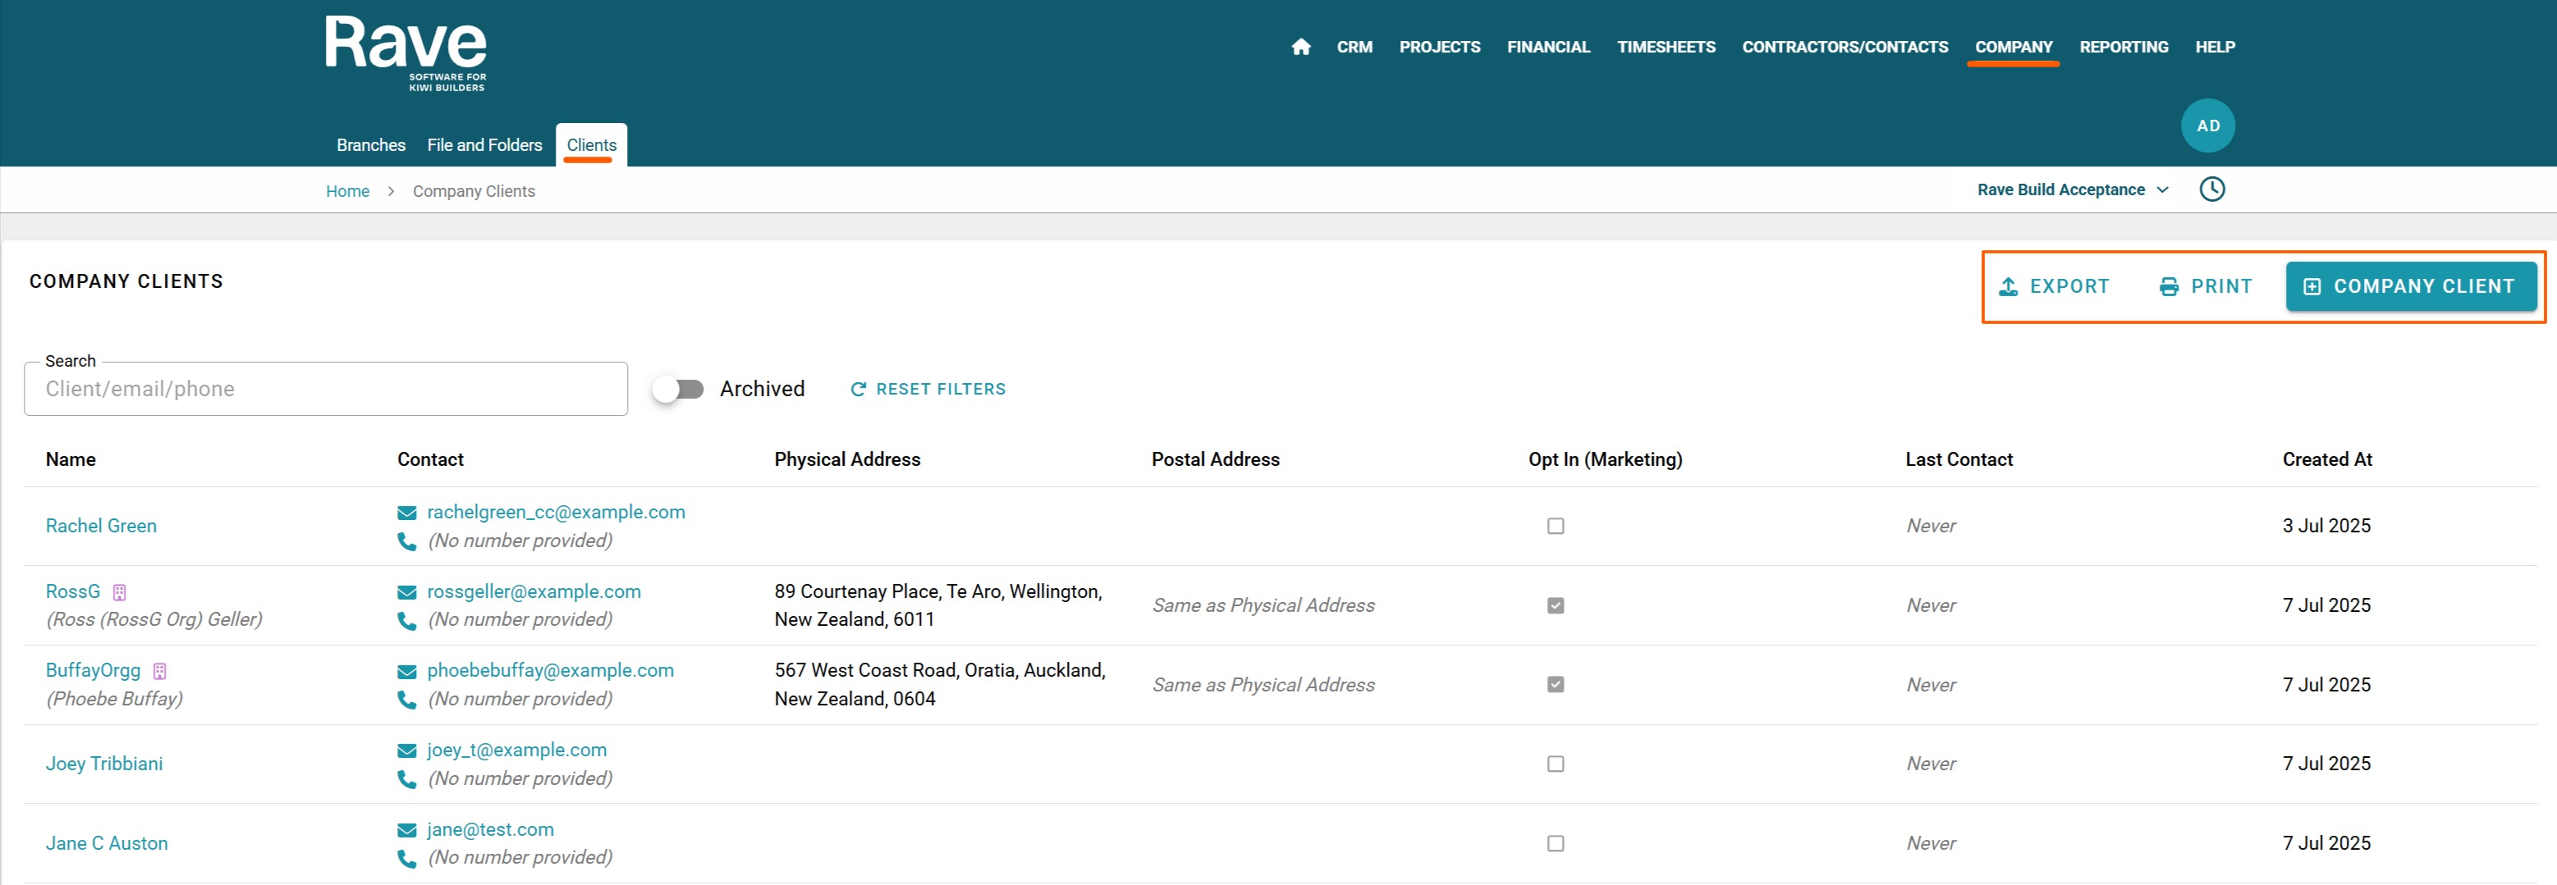Click the organisation icon next to RossG
The image size is (2557, 885).
pyautogui.click(x=119, y=592)
